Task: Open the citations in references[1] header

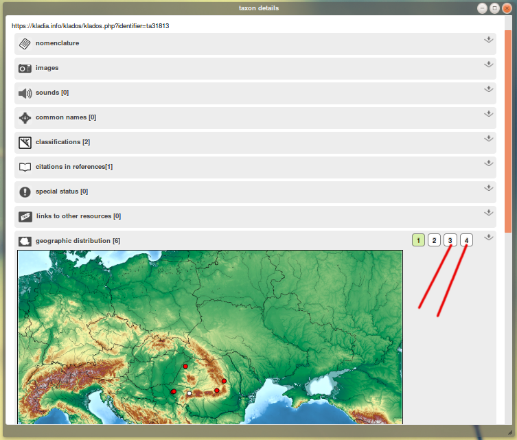Action: [74, 167]
